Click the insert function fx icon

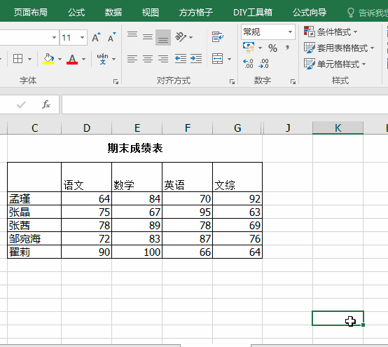[x=46, y=104]
